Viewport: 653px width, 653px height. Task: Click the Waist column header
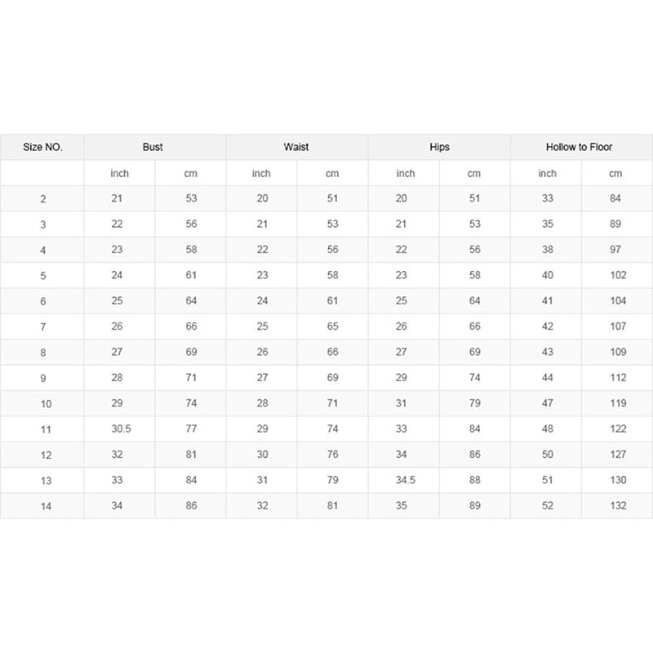click(296, 148)
